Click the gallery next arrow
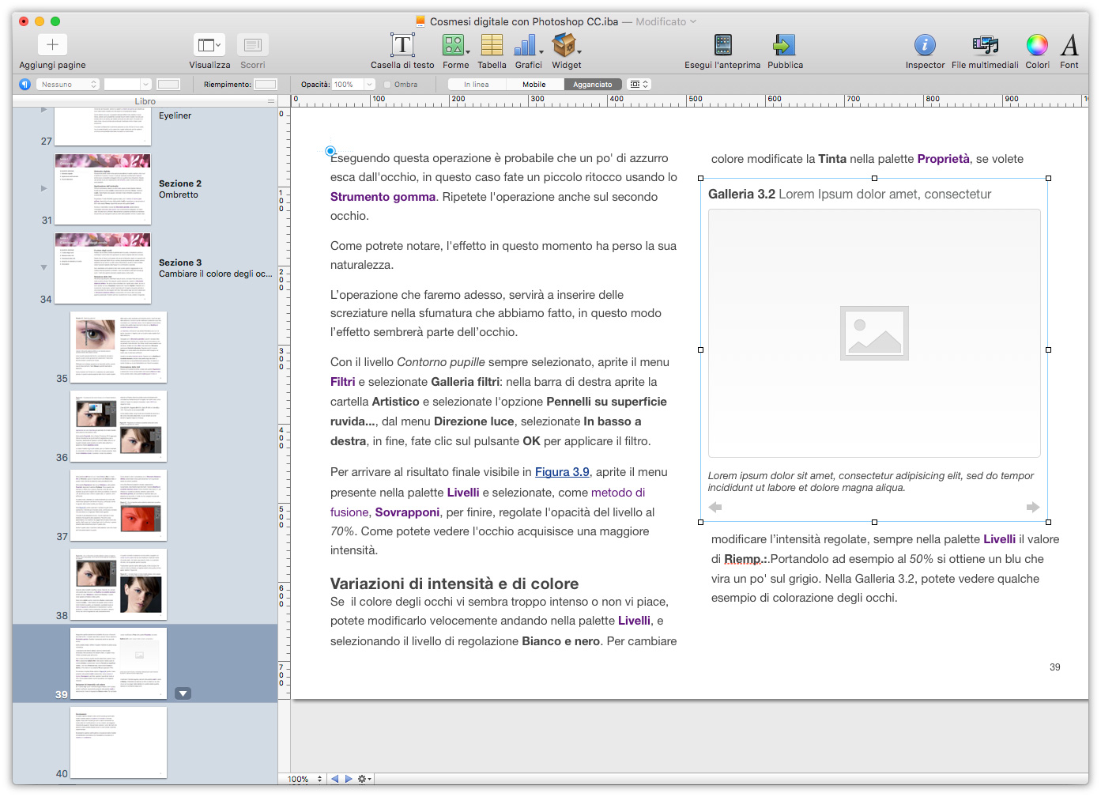Screen dimensions: 1101x797 click(x=1032, y=507)
